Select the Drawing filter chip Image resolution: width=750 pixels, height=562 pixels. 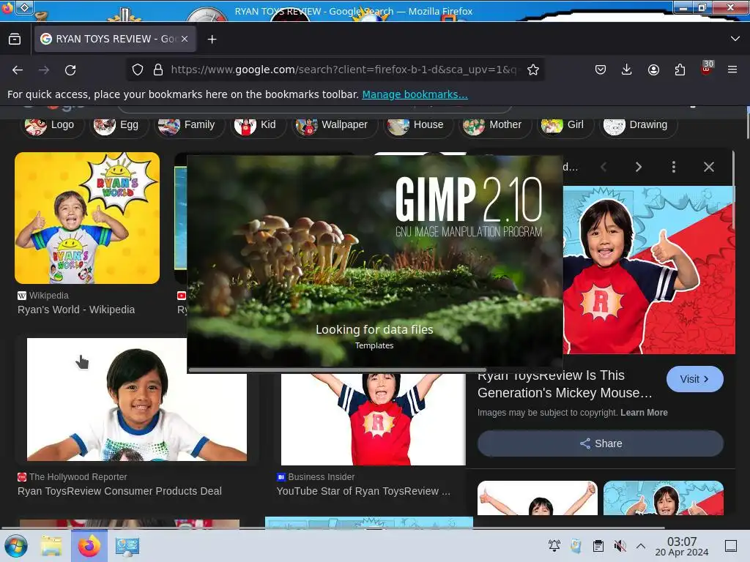click(x=638, y=124)
